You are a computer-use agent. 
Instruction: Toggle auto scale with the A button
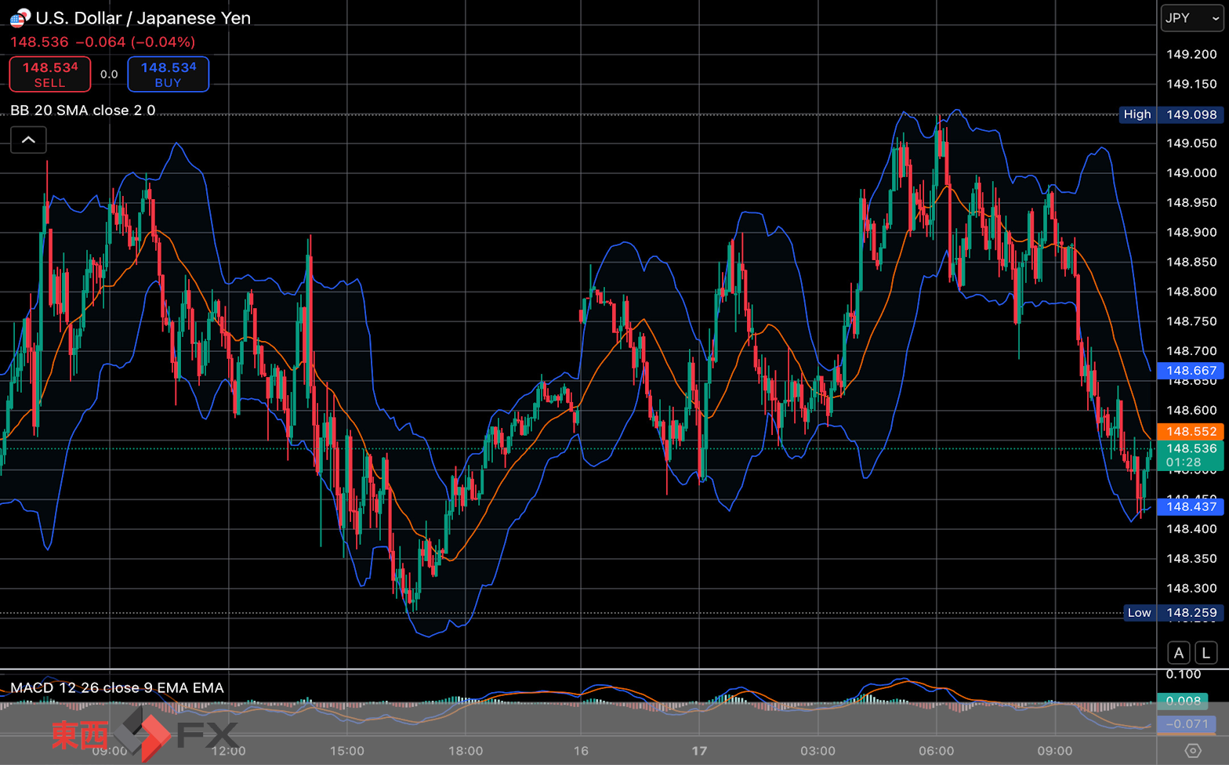coord(1179,652)
